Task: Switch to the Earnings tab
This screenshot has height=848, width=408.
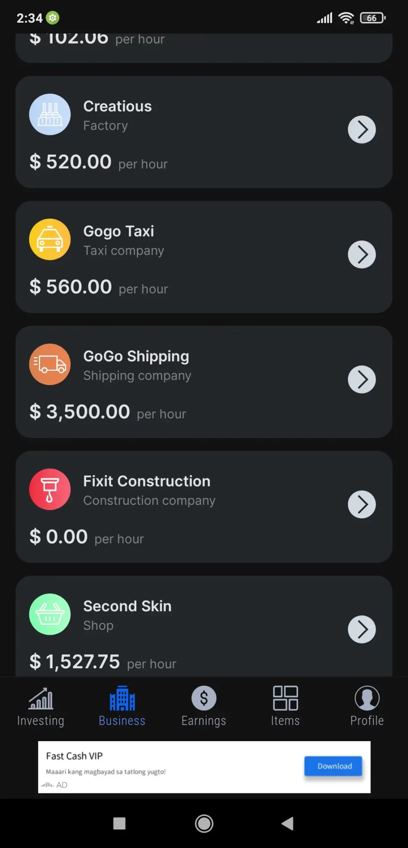Action: tap(204, 706)
